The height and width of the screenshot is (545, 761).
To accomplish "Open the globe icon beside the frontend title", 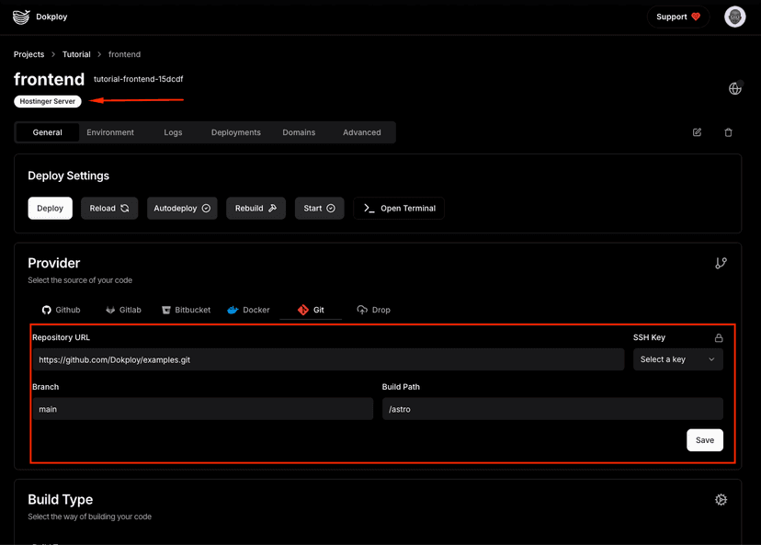I will coord(734,88).
